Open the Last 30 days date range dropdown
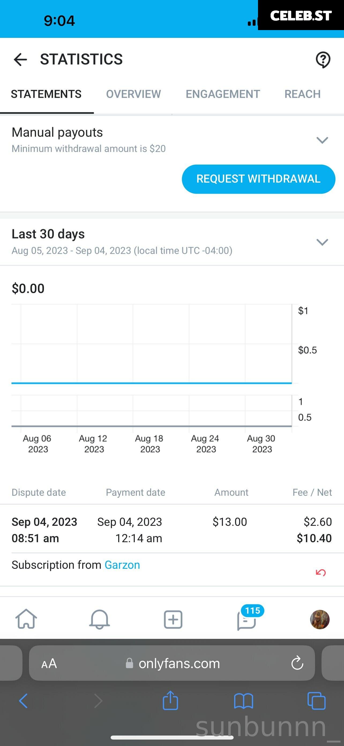 [322, 242]
